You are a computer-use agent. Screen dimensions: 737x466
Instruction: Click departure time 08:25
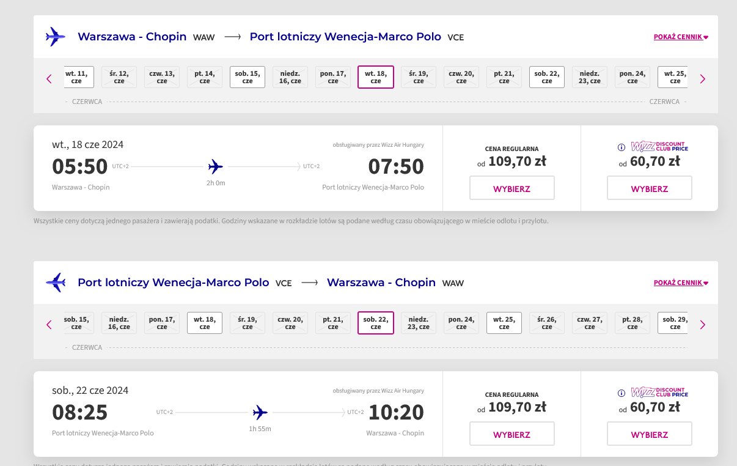click(x=79, y=412)
